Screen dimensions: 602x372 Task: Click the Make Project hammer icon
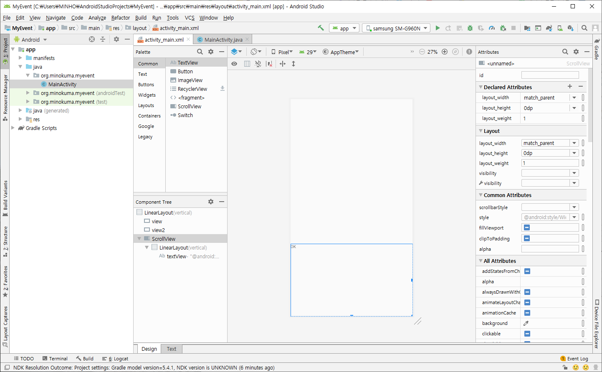click(x=321, y=28)
